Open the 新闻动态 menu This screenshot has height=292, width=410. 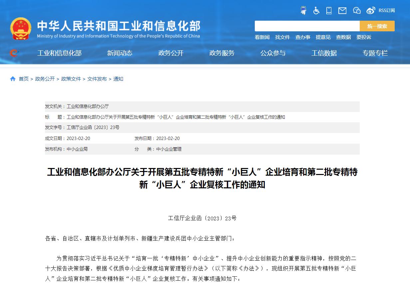pyautogui.click(x=120, y=53)
